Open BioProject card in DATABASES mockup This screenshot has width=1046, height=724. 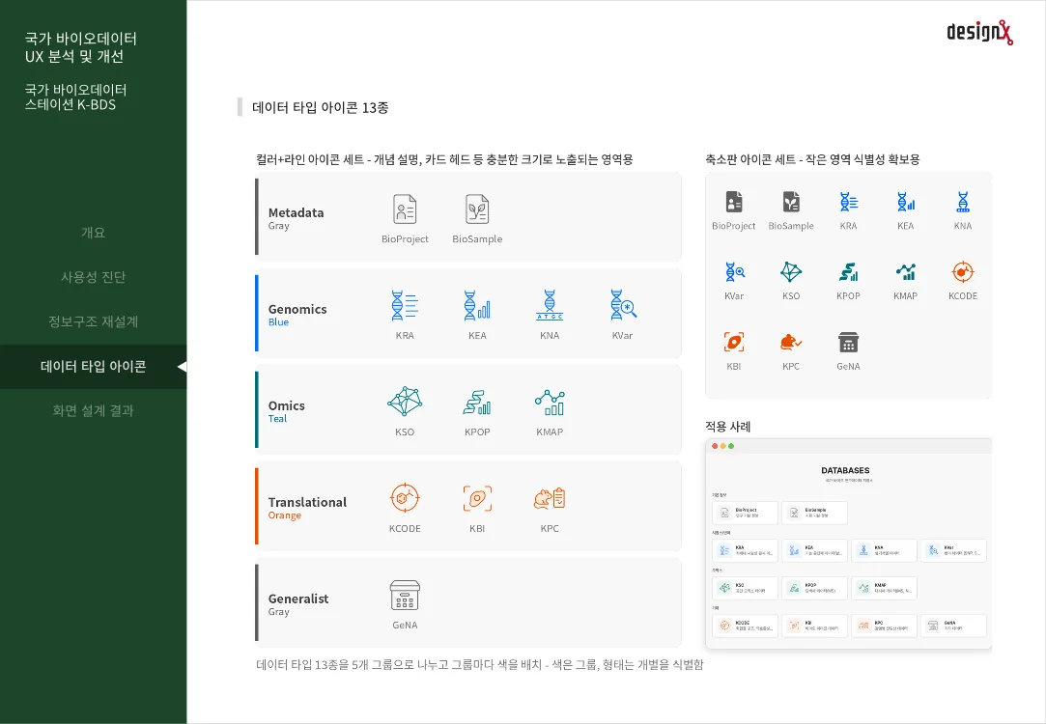pyautogui.click(x=745, y=513)
